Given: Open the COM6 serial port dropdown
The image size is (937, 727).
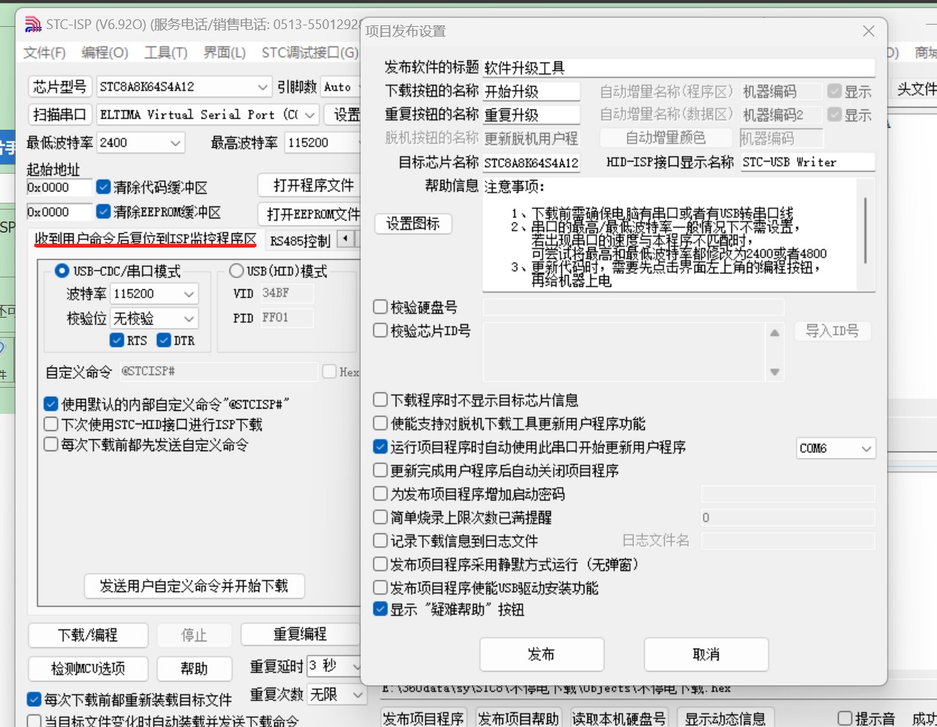Looking at the screenshot, I should pyautogui.click(x=866, y=449).
